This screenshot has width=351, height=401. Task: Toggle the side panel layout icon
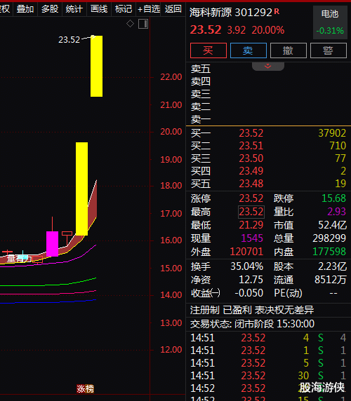click(x=143, y=24)
